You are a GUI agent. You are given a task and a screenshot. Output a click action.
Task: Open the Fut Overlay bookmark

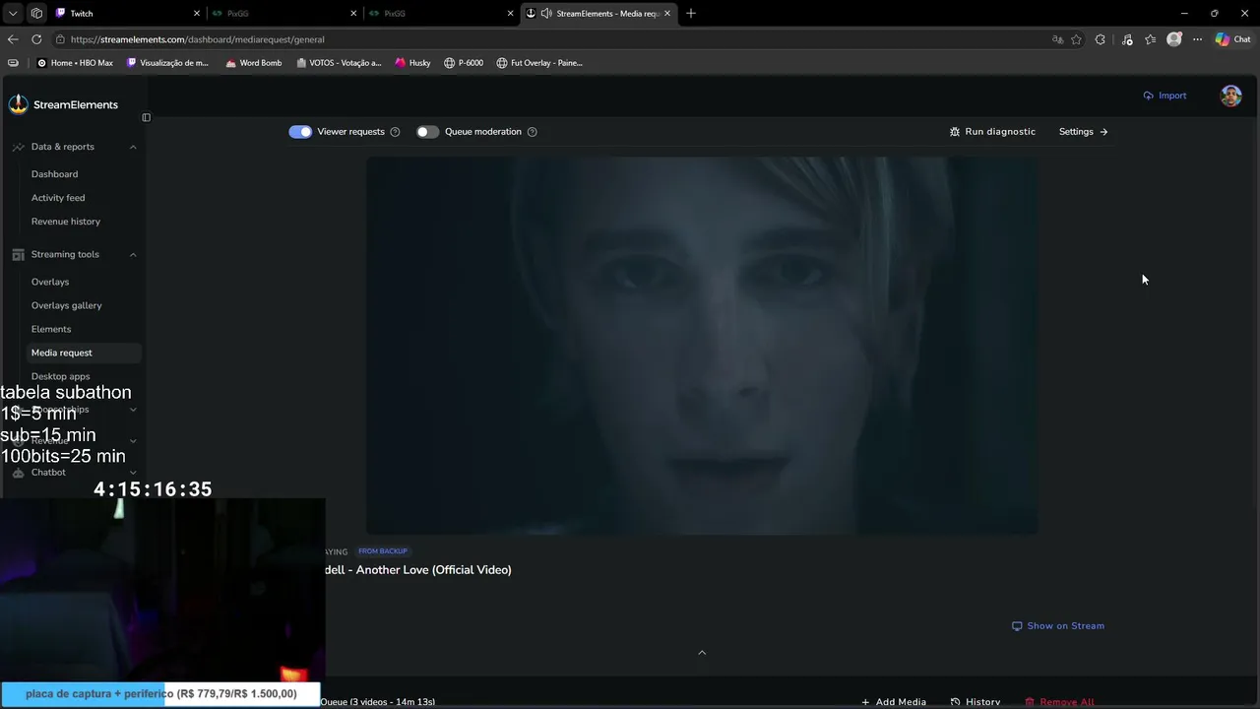pyautogui.click(x=538, y=63)
